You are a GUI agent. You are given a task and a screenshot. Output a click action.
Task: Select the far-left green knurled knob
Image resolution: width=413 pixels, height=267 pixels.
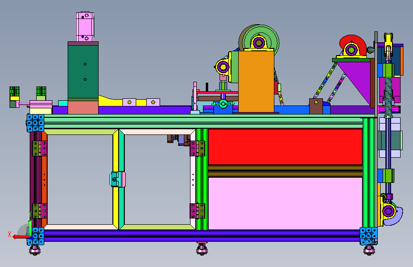[14, 91]
